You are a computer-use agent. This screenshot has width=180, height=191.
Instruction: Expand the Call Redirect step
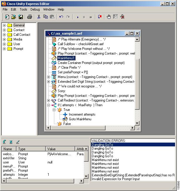[48, 101]
